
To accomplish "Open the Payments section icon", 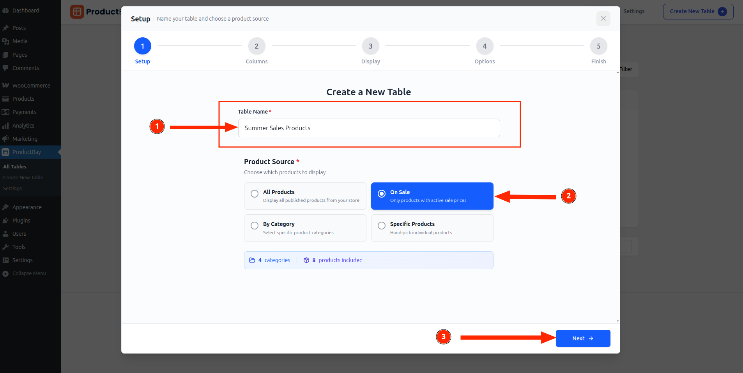I will (6, 112).
